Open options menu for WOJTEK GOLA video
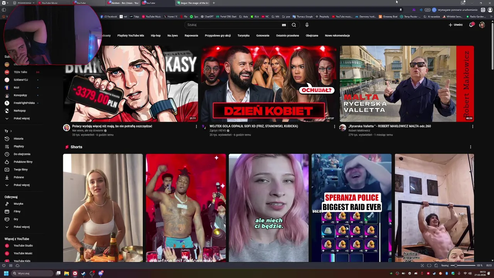The height and width of the screenshot is (278, 494). pyautogui.click(x=334, y=126)
